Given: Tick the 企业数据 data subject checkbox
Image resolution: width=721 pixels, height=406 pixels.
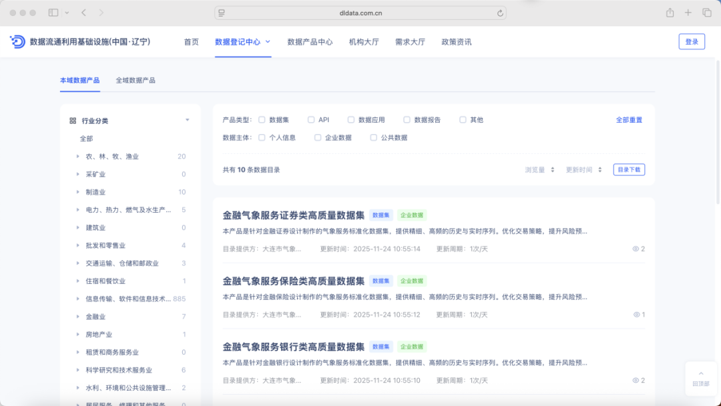Looking at the screenshot, I should [x=318, y=138].
